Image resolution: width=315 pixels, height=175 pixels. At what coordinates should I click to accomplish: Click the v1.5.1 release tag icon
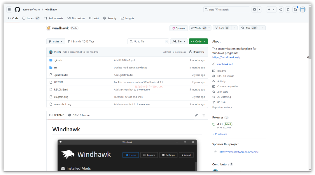214,124
